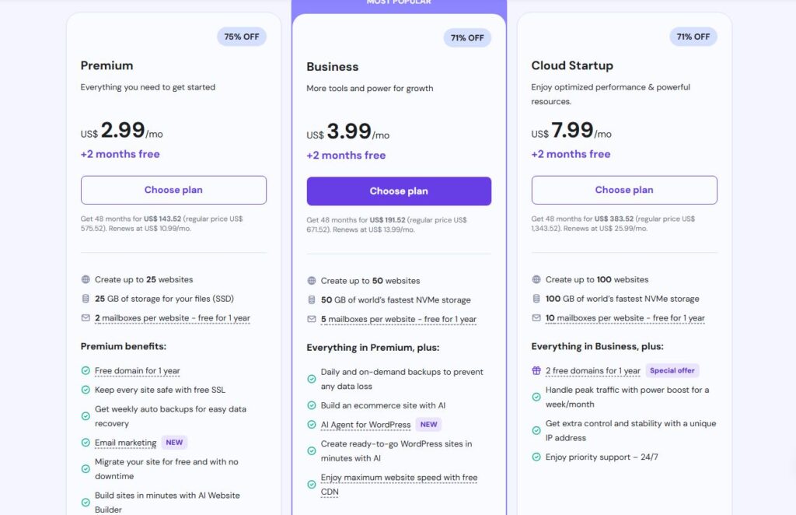Click the globe icon in Cloud Startup plan
The width and height of the screenshot is (796, 515).
click(536, 279)
